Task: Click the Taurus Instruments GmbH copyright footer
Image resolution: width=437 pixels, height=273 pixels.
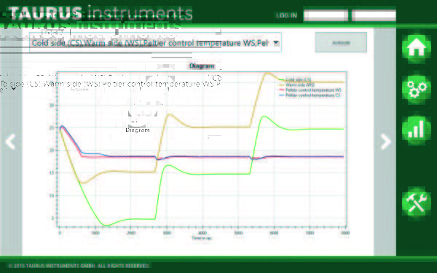Action: click(79, 266)
